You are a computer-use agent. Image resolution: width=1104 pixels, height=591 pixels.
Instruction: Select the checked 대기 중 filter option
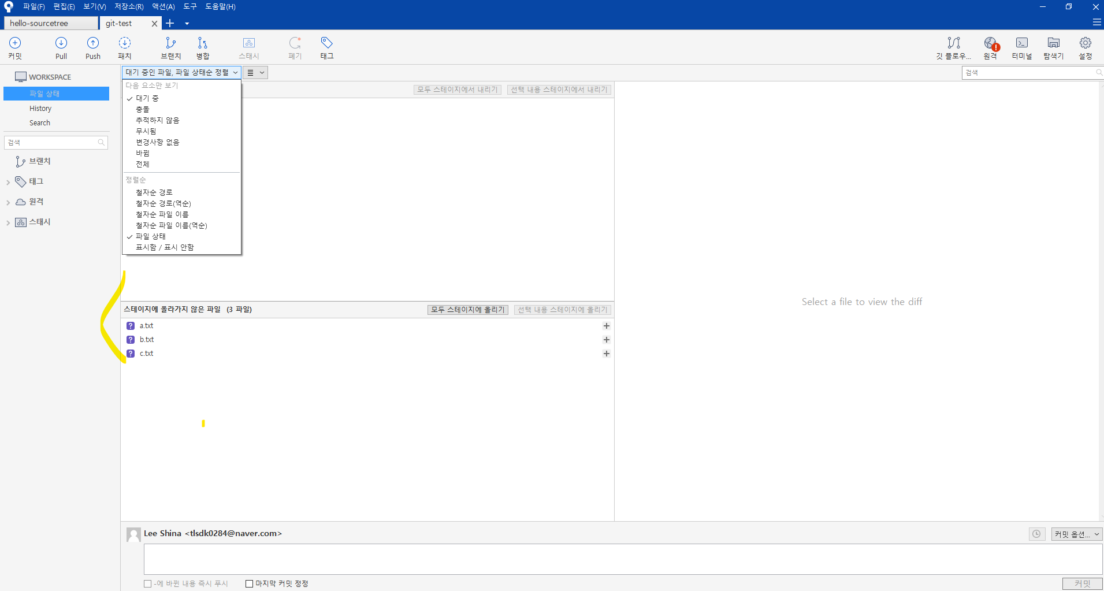click(181, 98)
